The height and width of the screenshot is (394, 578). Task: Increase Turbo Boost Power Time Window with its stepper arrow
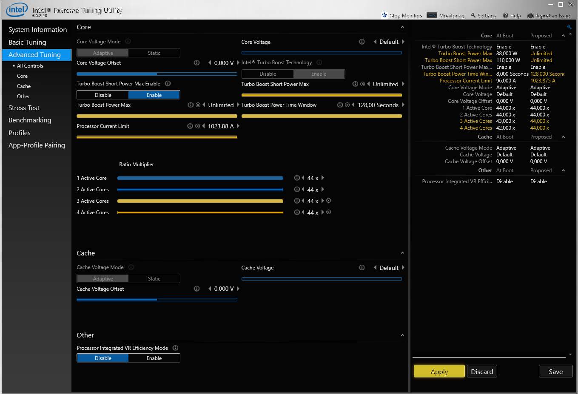click(403, 105)
